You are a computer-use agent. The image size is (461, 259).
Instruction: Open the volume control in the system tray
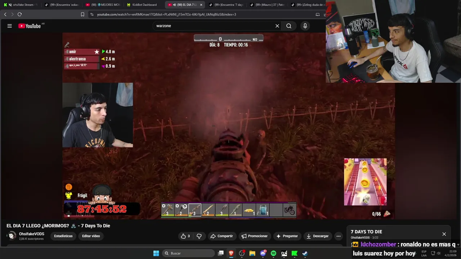439,253
